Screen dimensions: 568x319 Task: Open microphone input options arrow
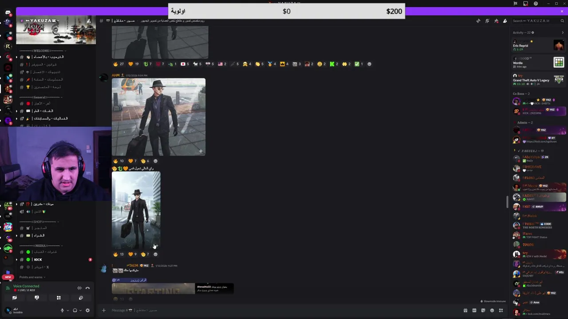(67, 311)
